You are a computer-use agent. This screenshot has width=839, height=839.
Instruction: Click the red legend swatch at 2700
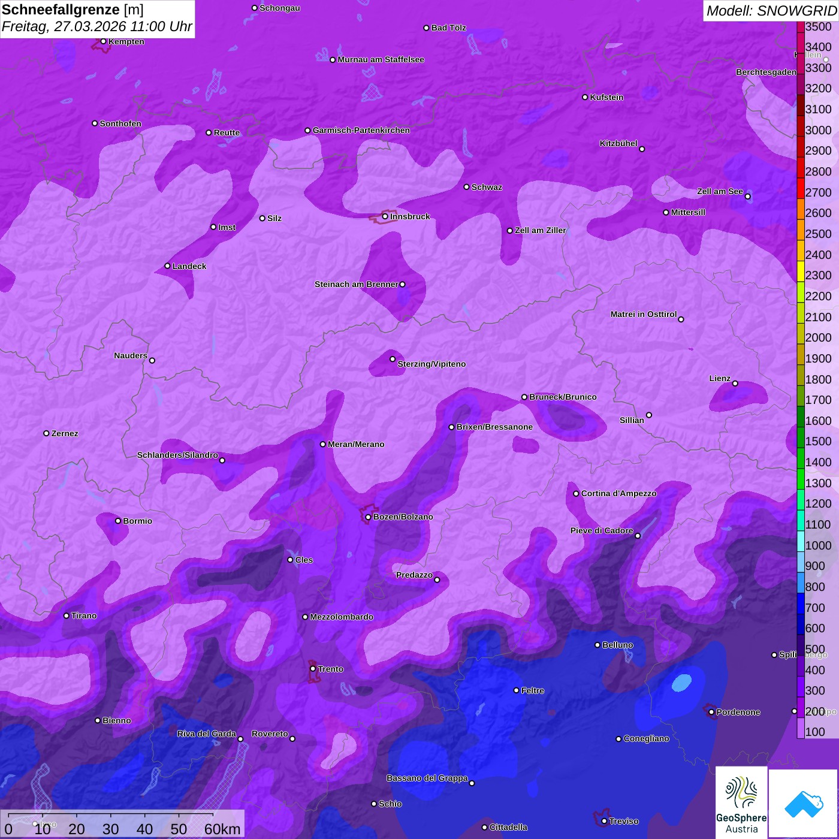(x=801, y=188)
